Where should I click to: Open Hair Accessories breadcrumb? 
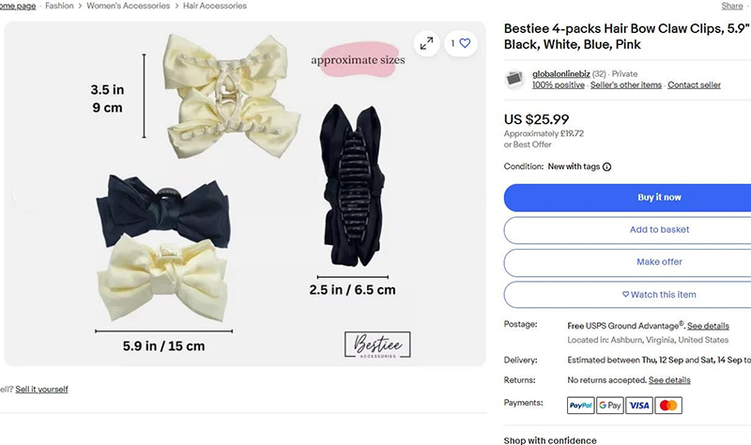pos(217,6)
